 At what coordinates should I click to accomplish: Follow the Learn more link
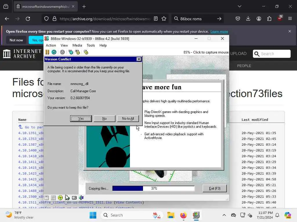click(x=219, y=32)
